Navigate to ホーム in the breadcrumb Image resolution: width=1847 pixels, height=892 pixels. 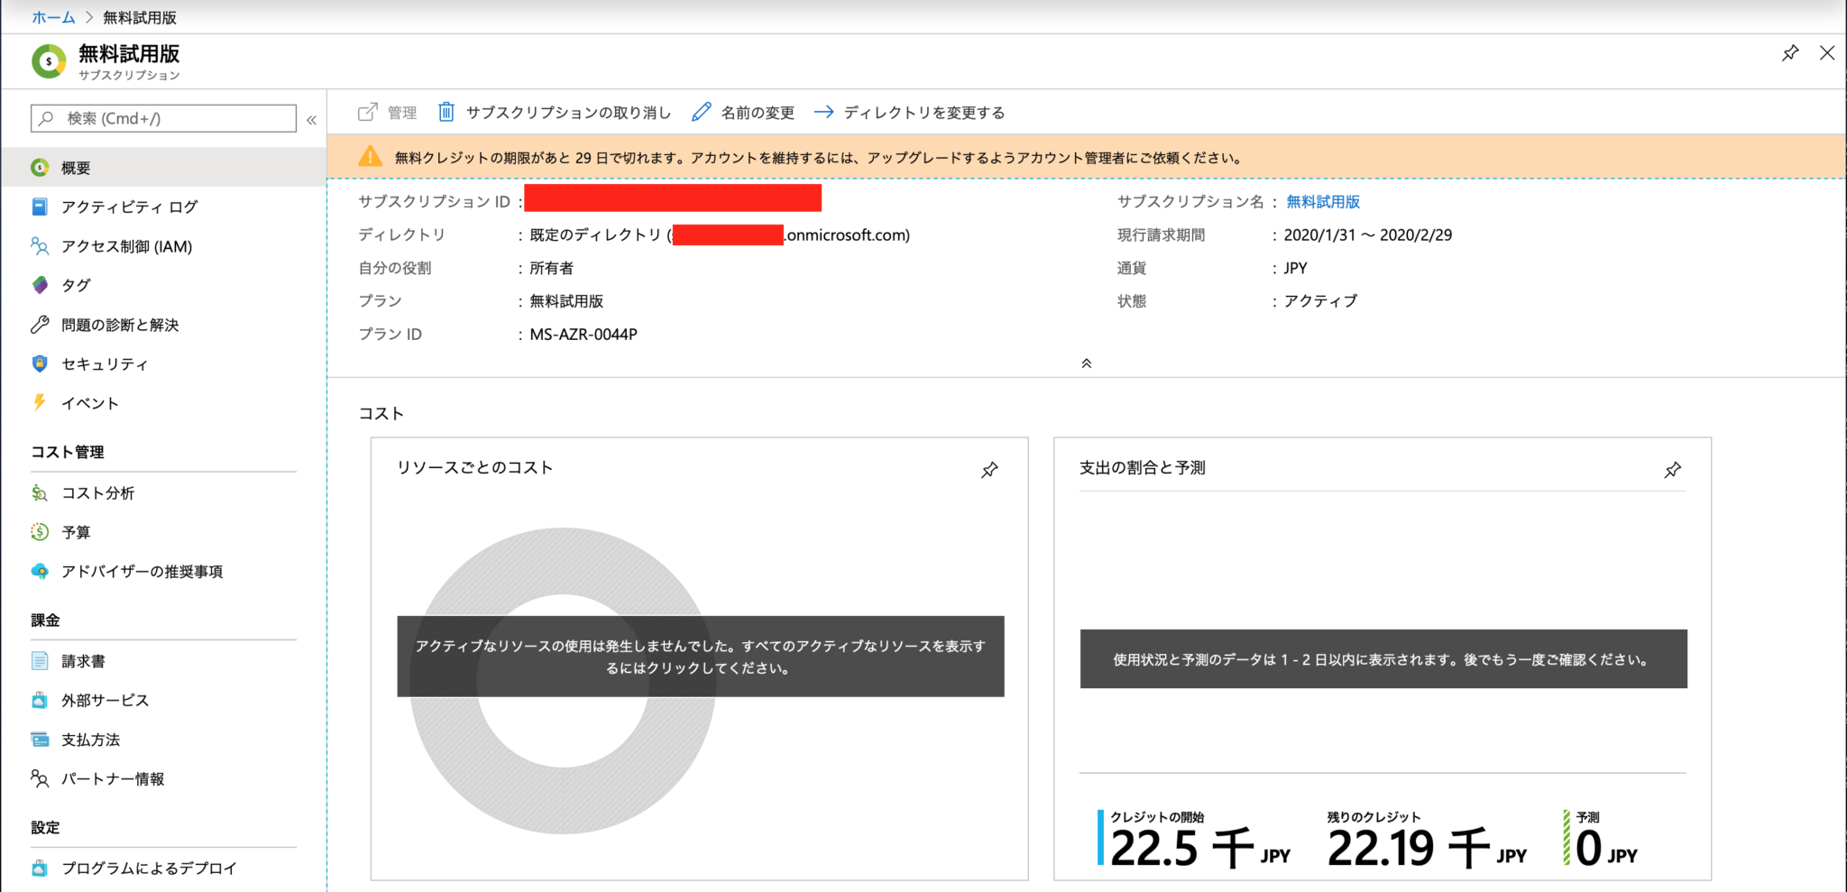tap(51, 16)
